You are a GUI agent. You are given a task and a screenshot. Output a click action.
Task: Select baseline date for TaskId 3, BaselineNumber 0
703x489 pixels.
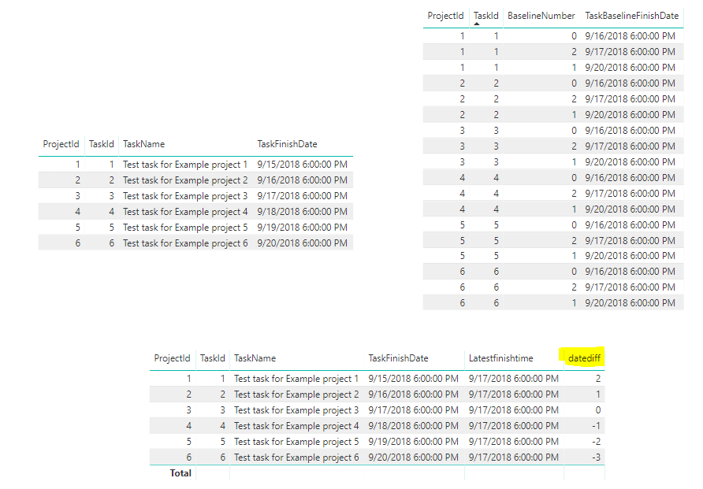(630, 130)
